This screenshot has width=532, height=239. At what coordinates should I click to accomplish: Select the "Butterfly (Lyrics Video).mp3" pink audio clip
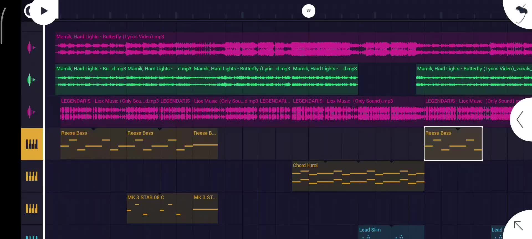[x=294, y=47]
